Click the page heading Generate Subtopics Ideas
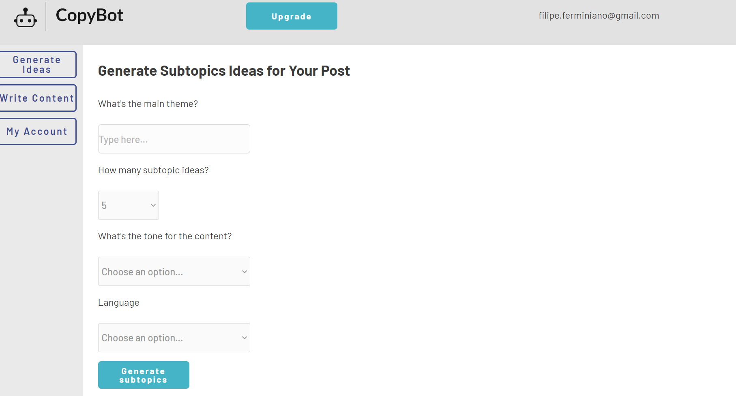 tap(224, 71)
